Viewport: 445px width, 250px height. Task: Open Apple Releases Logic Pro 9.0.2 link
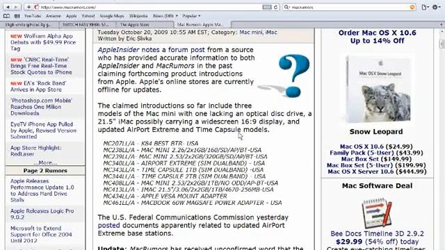tap(42, 214)
